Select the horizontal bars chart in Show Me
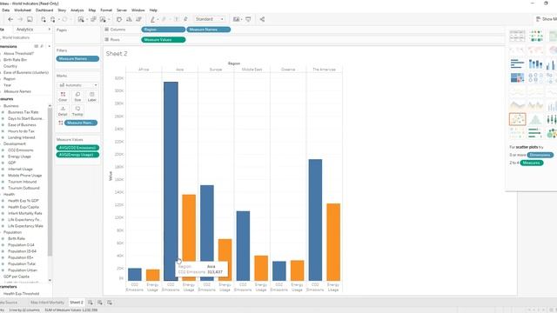 [x=517, y=63]
